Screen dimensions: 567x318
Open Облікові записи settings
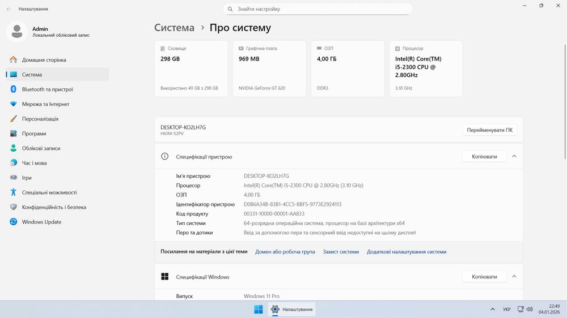pos(57,148)
